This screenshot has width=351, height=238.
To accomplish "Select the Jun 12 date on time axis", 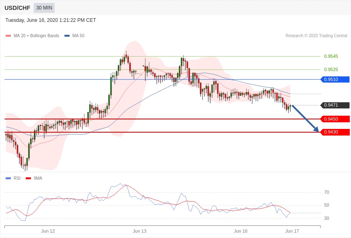I will click(48, 231).
